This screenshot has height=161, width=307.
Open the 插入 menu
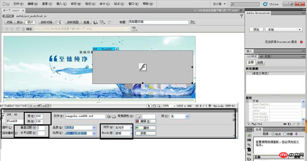61,4
